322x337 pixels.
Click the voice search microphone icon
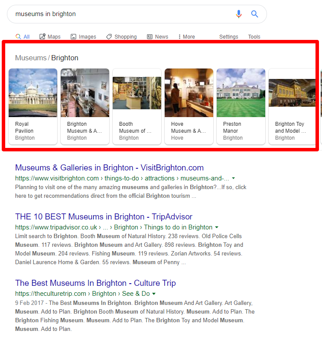pyautogui.click(x=239, y=14)
